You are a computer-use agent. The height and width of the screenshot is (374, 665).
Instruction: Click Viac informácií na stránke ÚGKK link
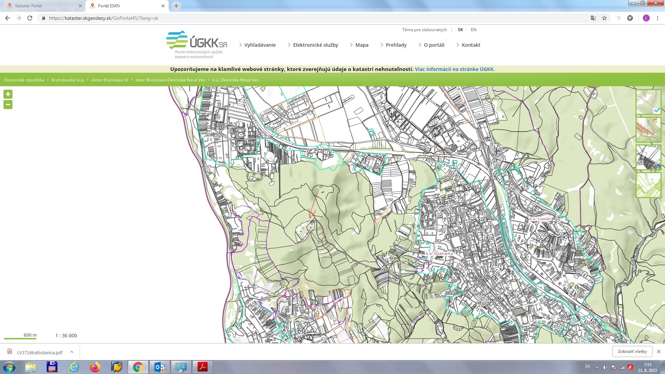454,69
